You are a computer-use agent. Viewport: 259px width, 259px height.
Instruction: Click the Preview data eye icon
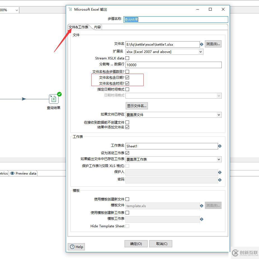(12, 173)
